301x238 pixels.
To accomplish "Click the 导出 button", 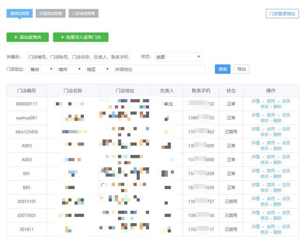I will [x=241, y=69].
